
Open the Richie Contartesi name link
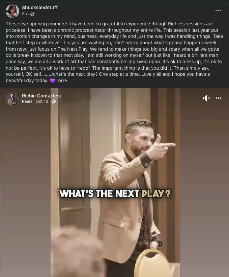(41, 96)
